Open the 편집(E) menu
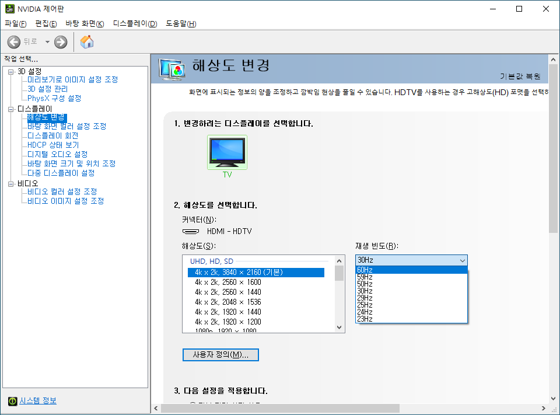The image size is (560, 415). (46, 23)
